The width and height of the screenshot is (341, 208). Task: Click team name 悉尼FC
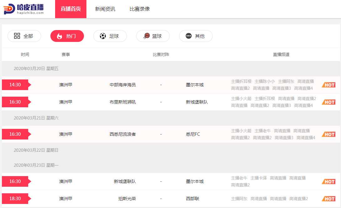193,134
